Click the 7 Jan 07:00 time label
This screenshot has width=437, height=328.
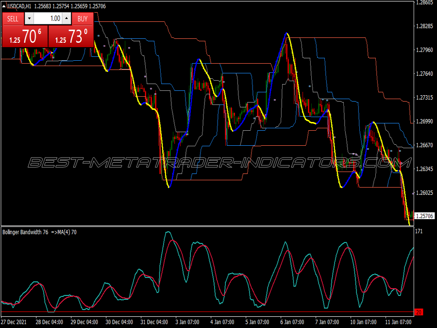click(327, 322)
